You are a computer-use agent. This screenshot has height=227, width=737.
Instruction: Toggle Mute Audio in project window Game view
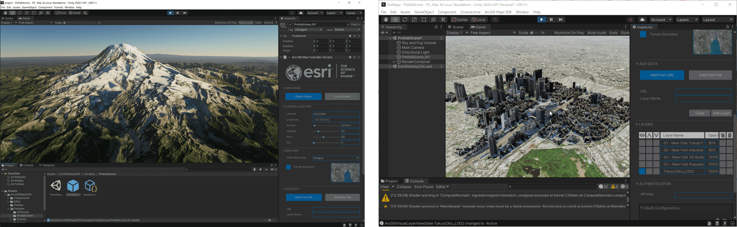point(246,22)
